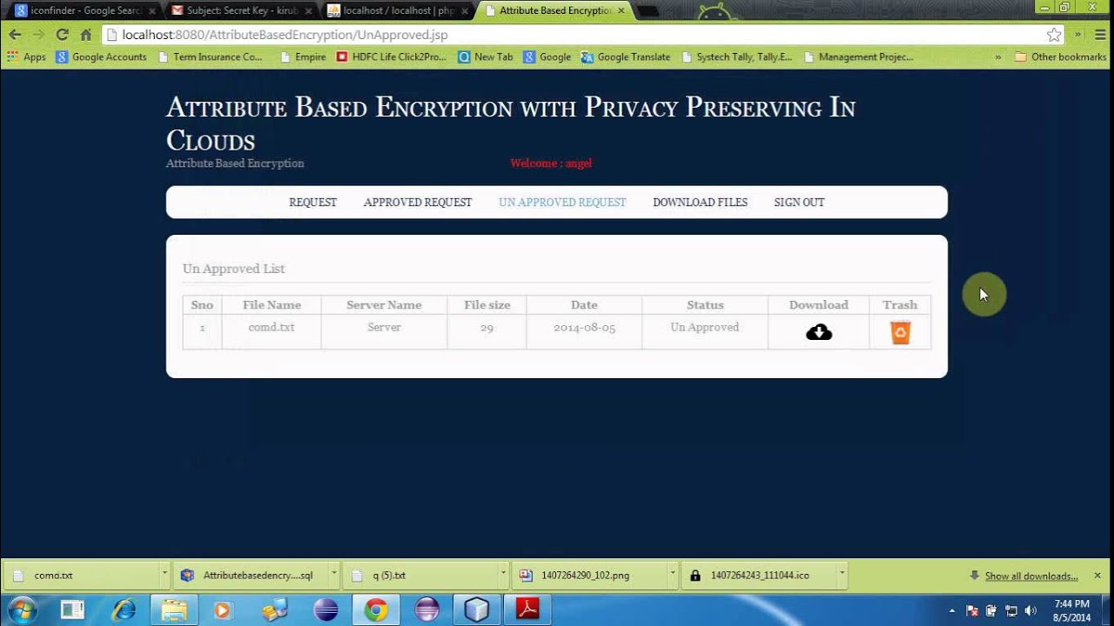
Task: Open the Attributebasedencry....sql download
Action: [x=252, y=575]
